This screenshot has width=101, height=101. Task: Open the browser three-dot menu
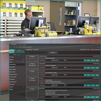(100, 47)
